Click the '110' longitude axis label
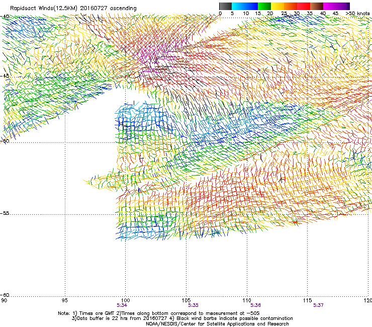The image size is (372, 327). point(247,300)
